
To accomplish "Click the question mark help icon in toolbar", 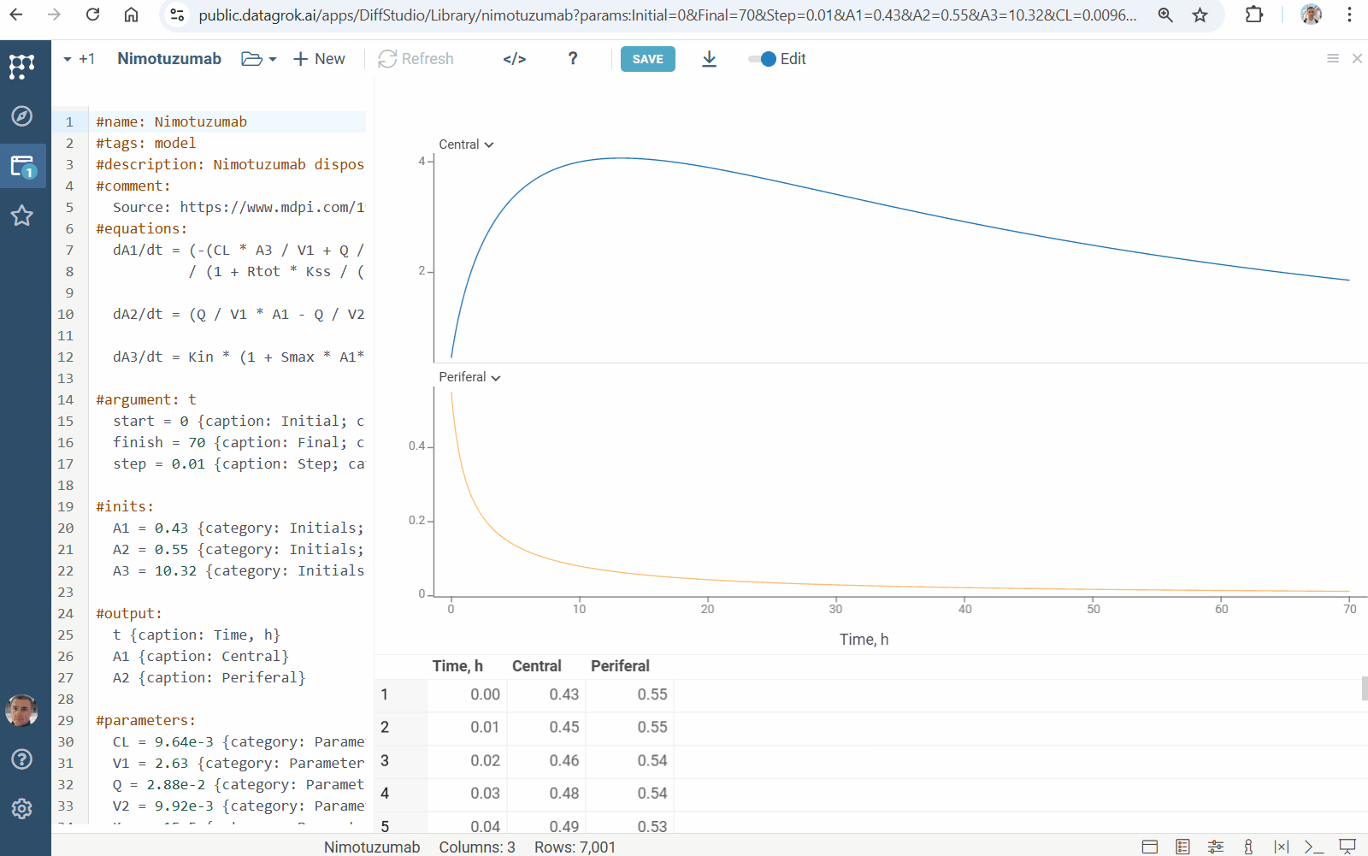I will pos(573,59).
